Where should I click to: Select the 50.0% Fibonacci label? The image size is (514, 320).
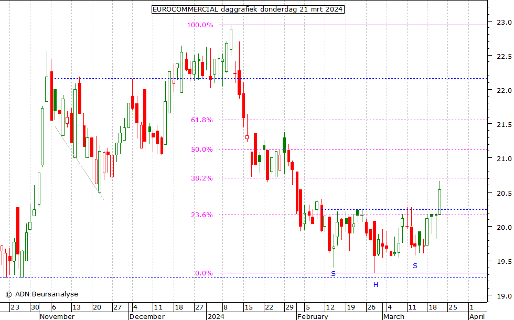202,150
